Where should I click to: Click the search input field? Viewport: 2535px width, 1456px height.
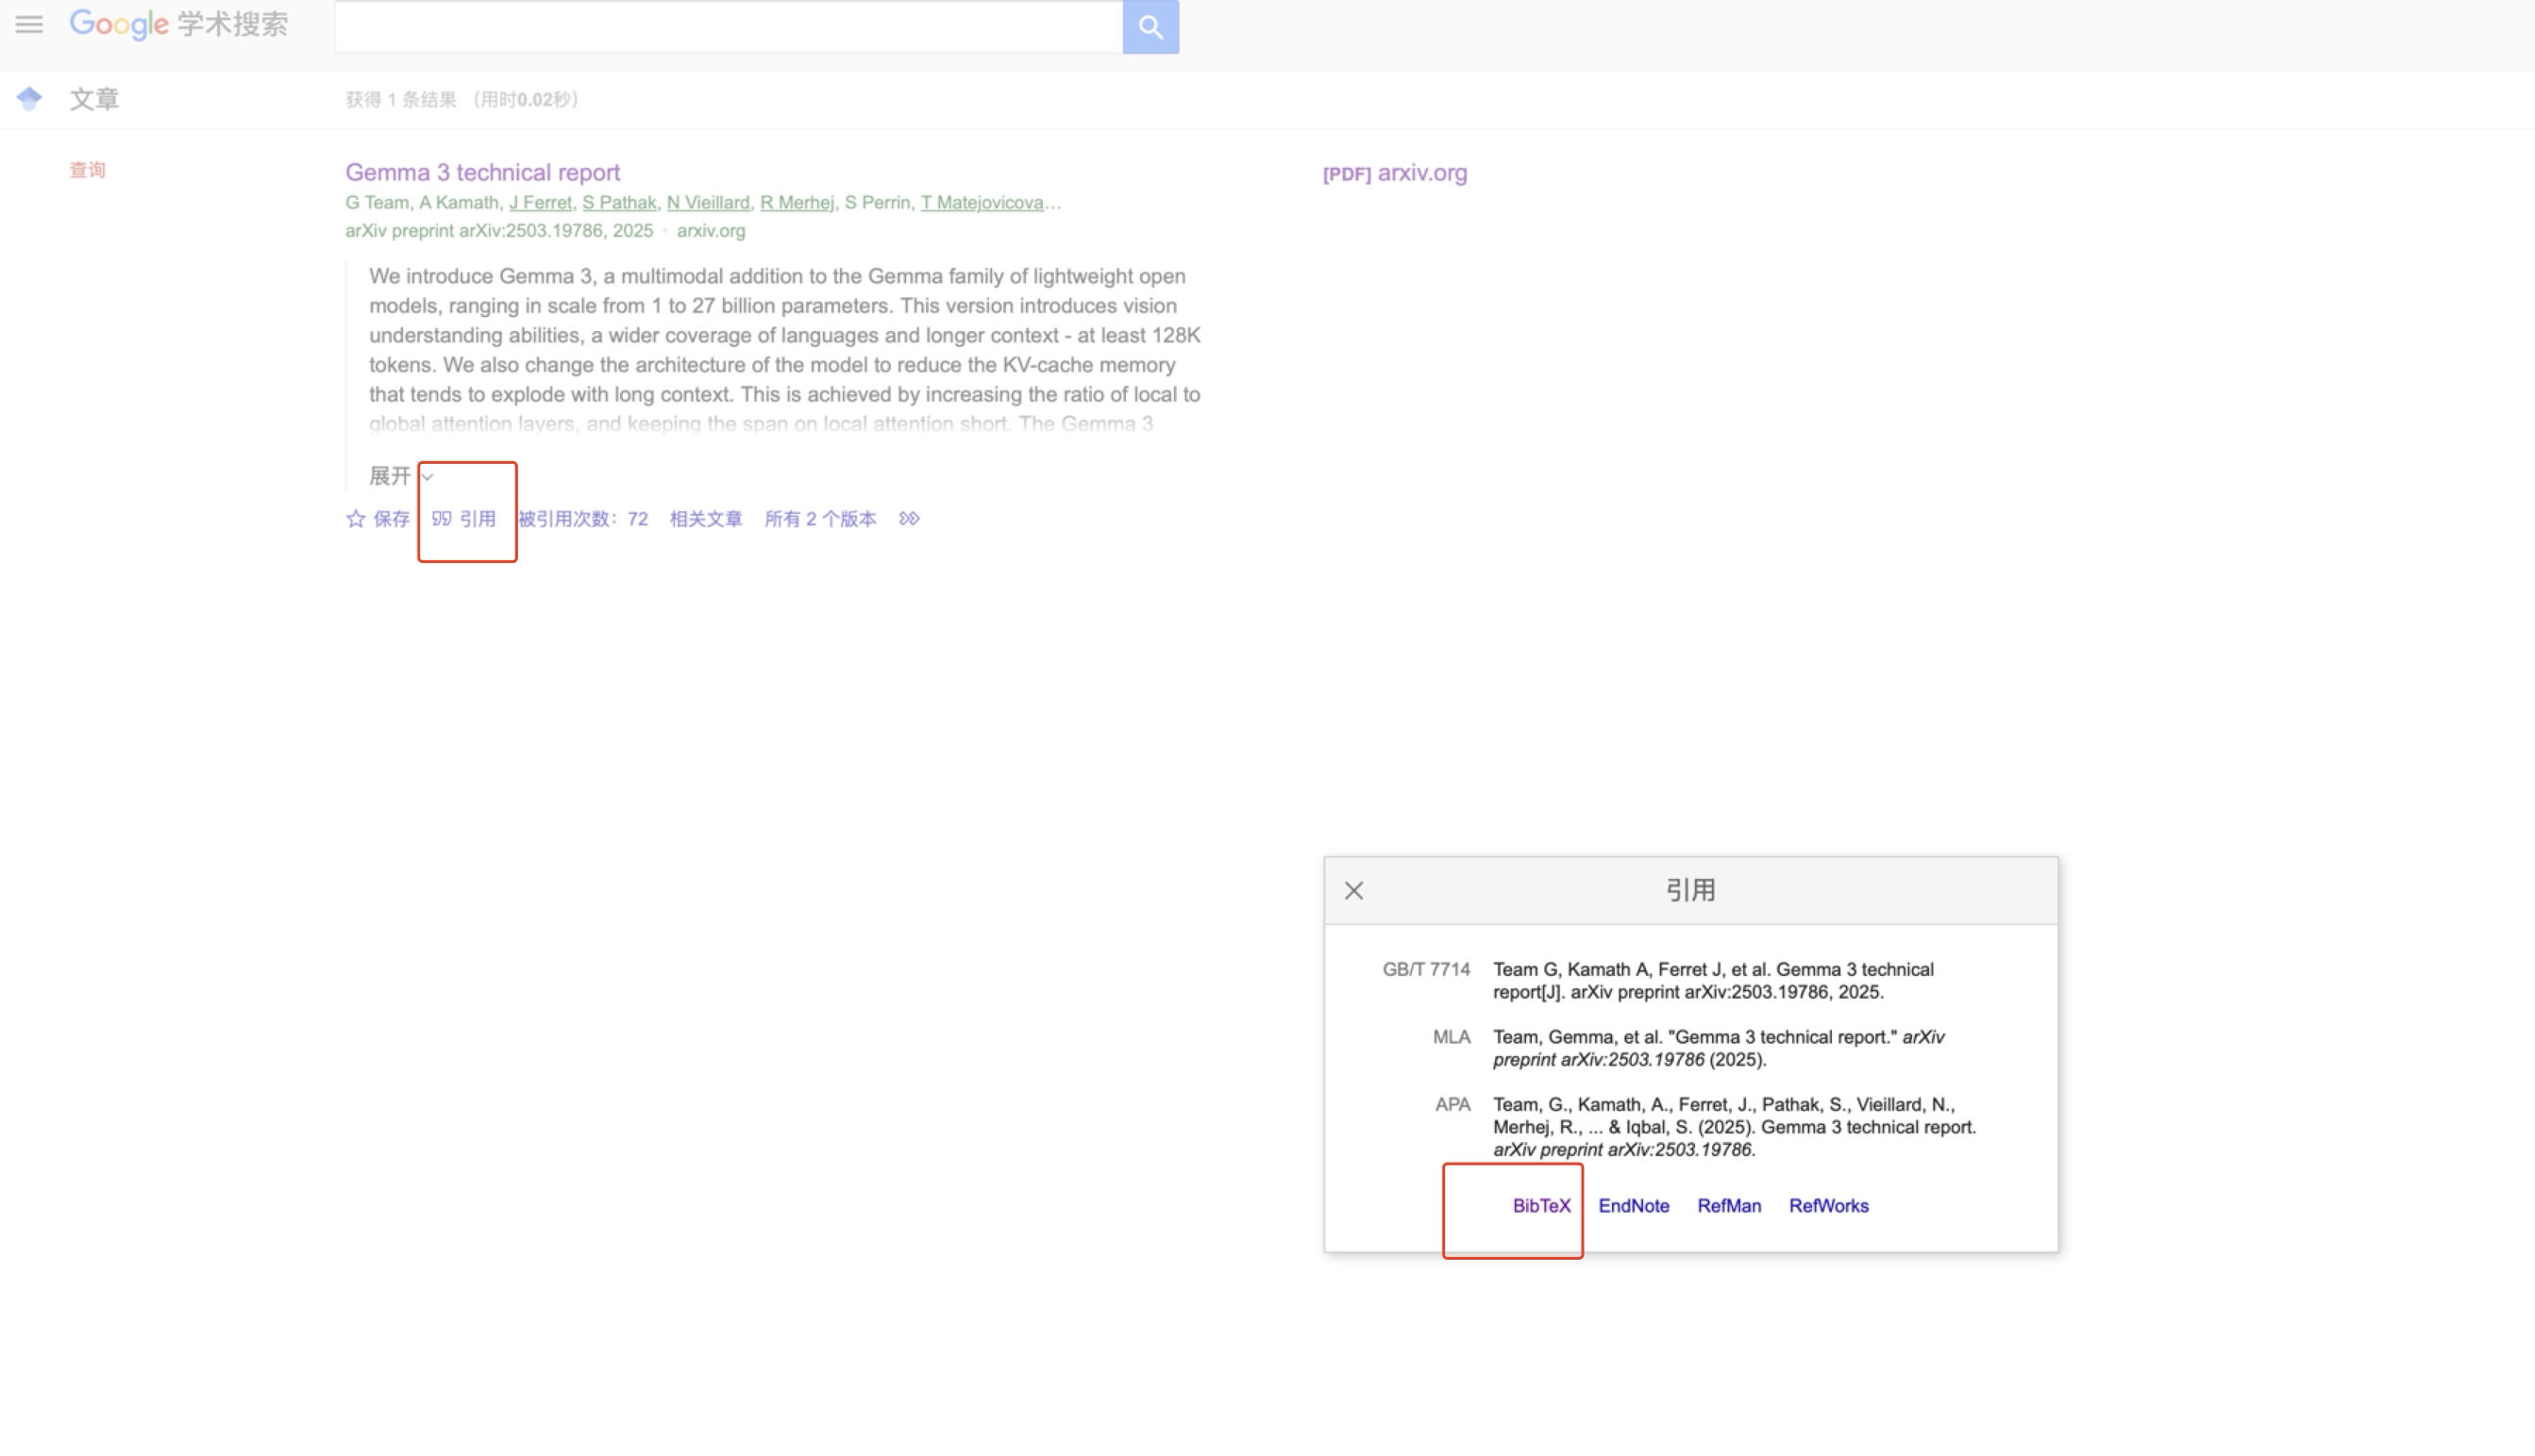tap(728, 27)
